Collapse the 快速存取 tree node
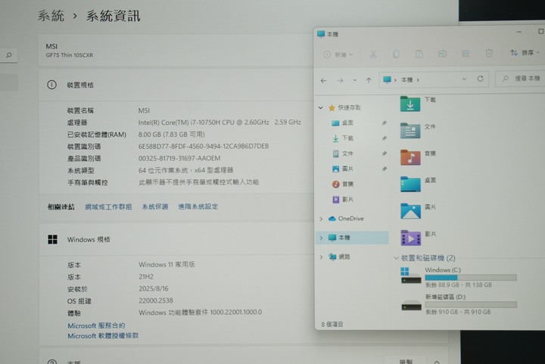 pos(320,107)
